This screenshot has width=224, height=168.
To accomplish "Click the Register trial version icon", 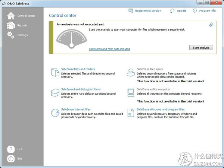I will click(x=131, y=11).
